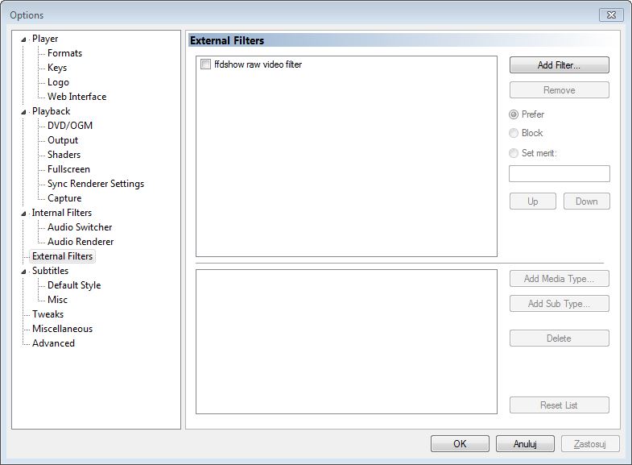Open the Formats settings page
Viewport: 632px width, 465px height.
(64, 53)
